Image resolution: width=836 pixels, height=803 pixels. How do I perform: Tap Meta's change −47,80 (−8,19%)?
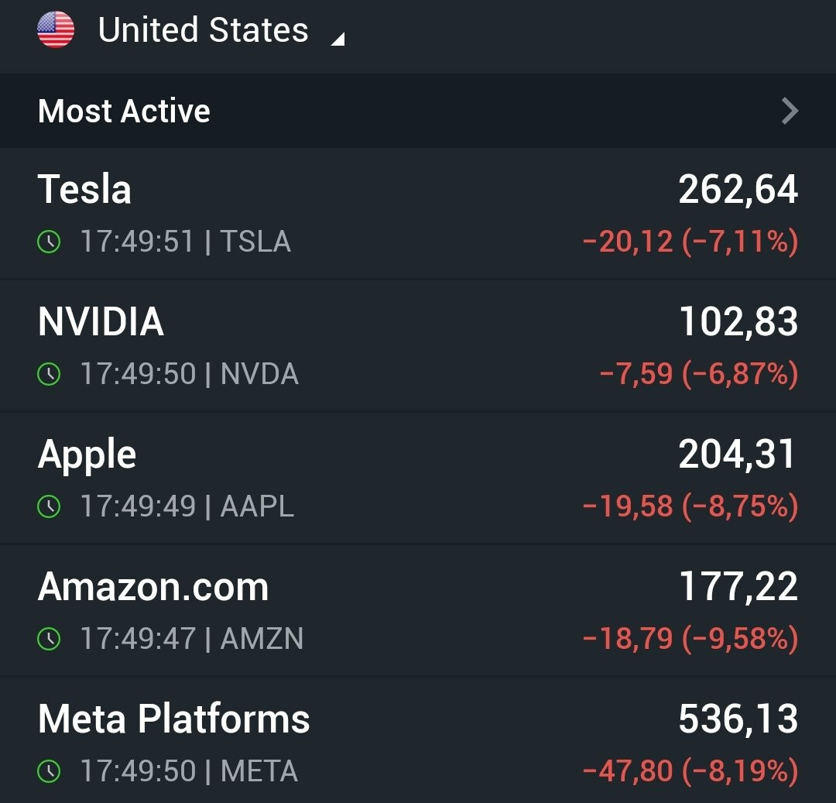point(690,771)
